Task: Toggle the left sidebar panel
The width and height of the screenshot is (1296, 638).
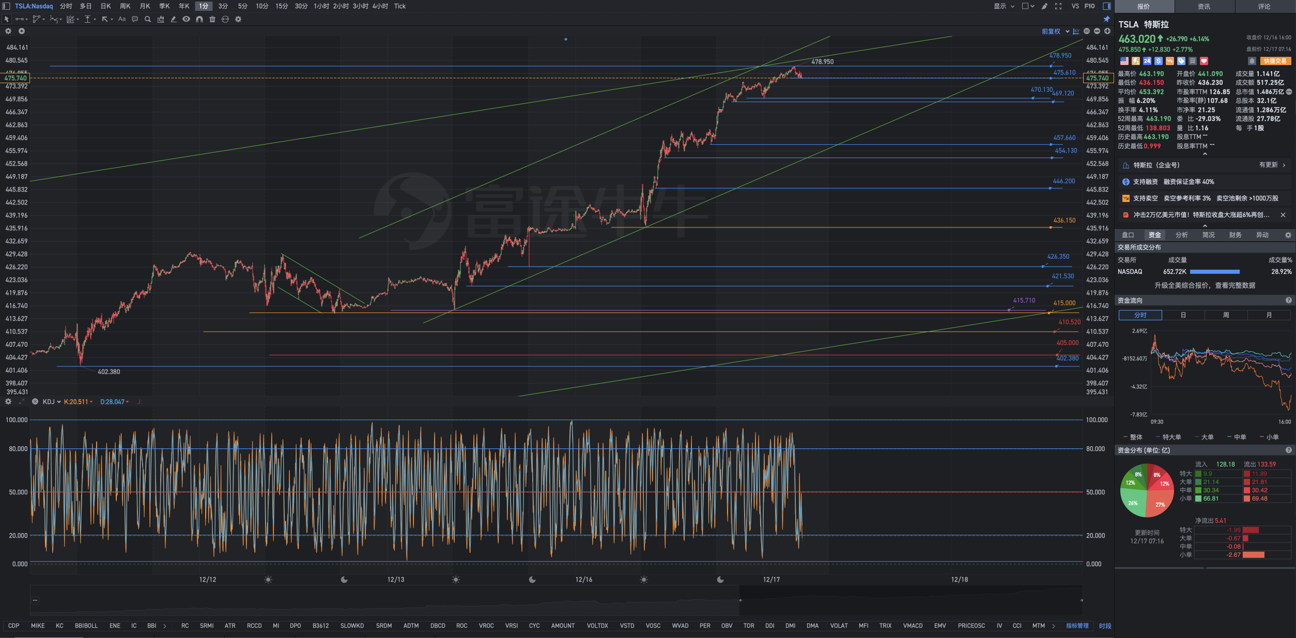Action: coord(6,6)
